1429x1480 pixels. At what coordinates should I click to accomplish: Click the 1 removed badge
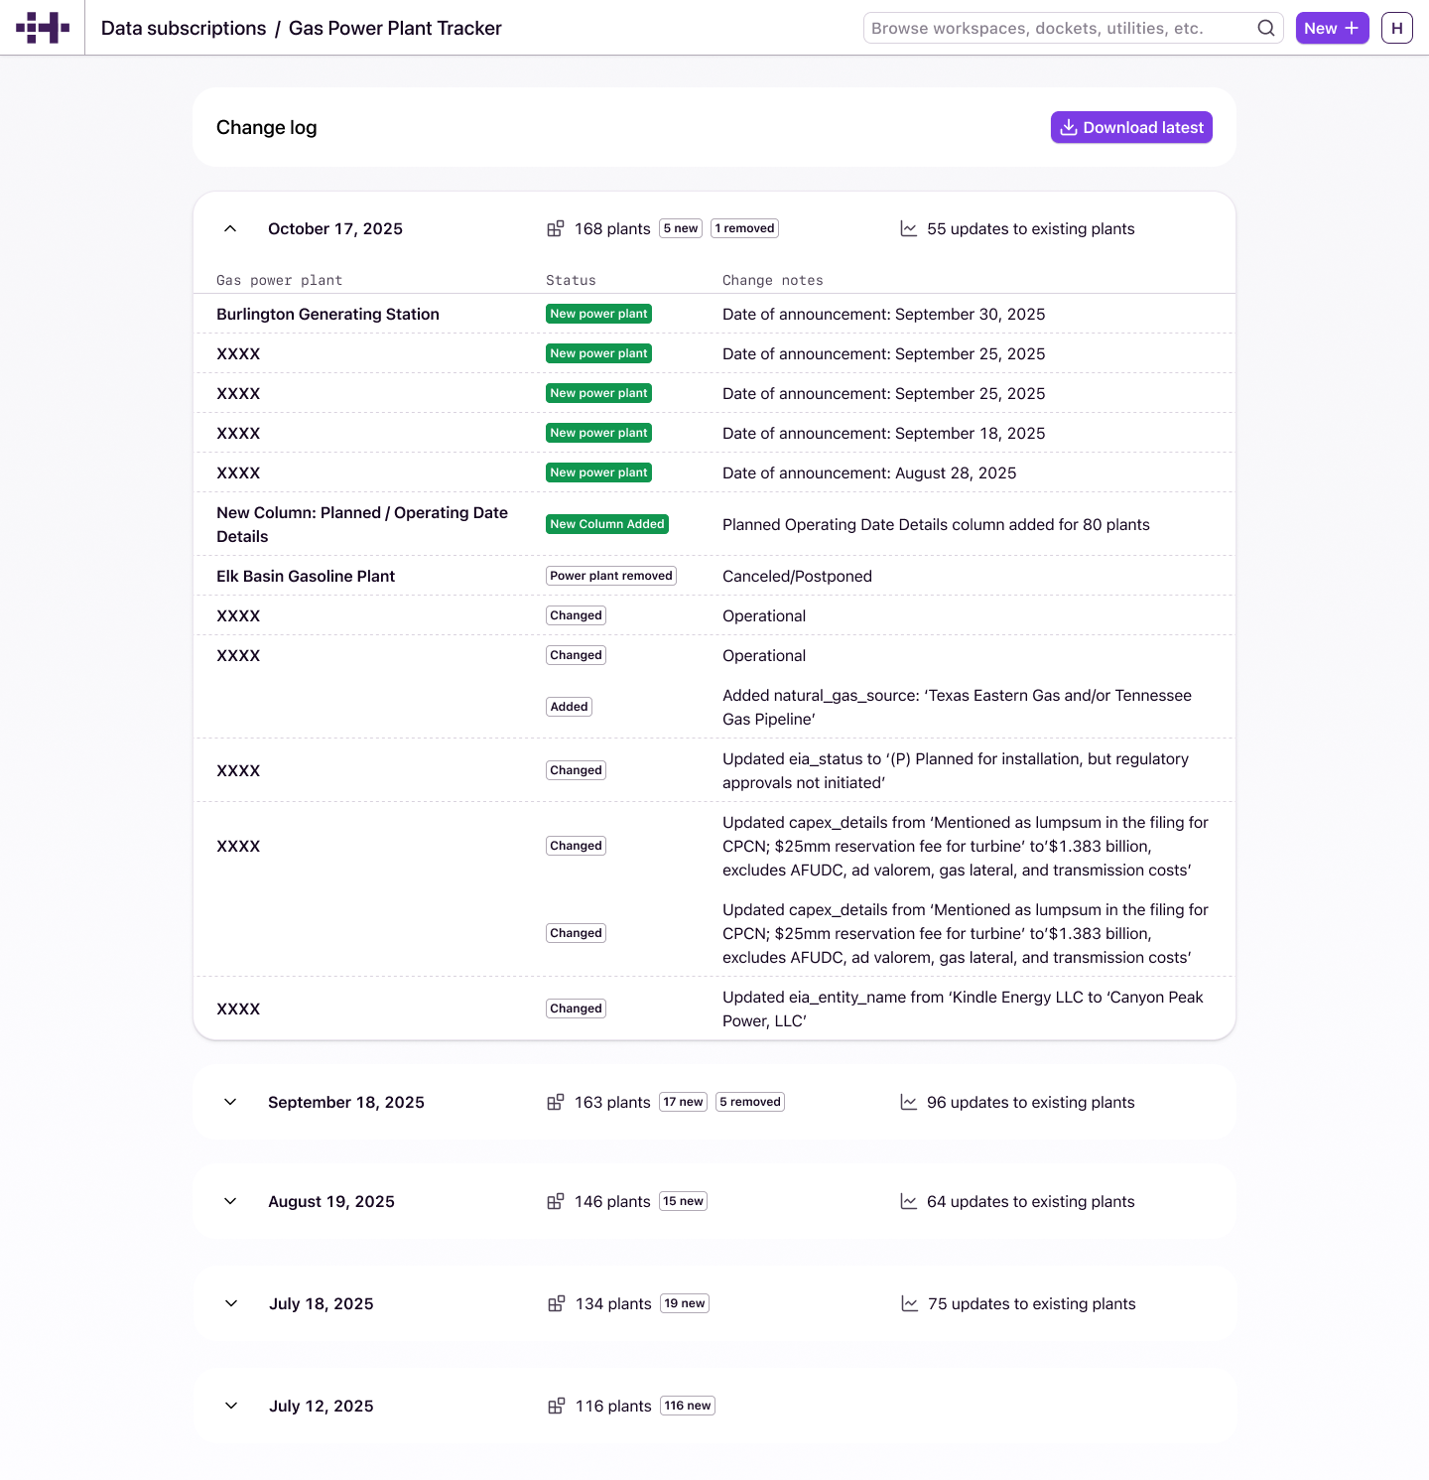744,228
